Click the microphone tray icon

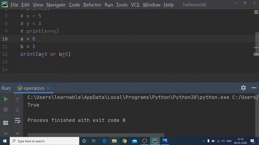(208, 141)
